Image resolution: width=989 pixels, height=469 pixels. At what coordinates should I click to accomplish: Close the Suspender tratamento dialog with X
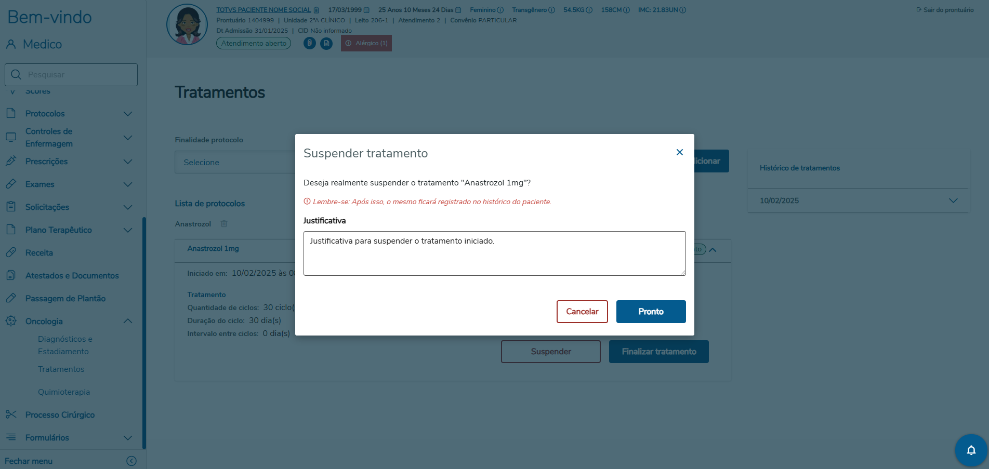[x=679, y=152]
